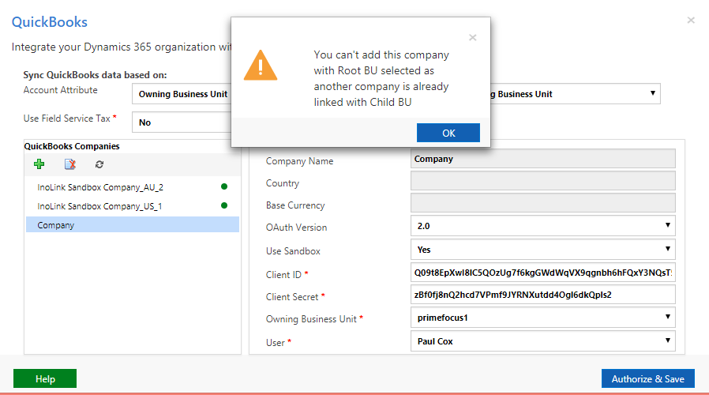Open the User dropdown showing Paul Cox
Screen dimensions: 709x395
[x=542, y=341]
